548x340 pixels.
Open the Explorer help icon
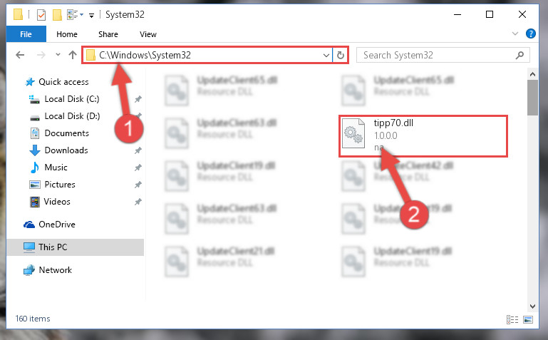click(x=530, y=34)
